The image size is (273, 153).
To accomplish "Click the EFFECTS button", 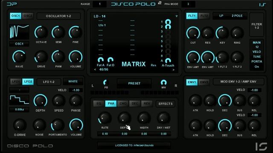I will tap(166, 104).
